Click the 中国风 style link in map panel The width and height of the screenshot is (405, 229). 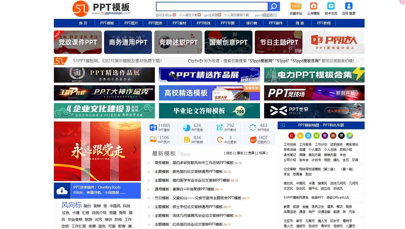pos(301,183)
